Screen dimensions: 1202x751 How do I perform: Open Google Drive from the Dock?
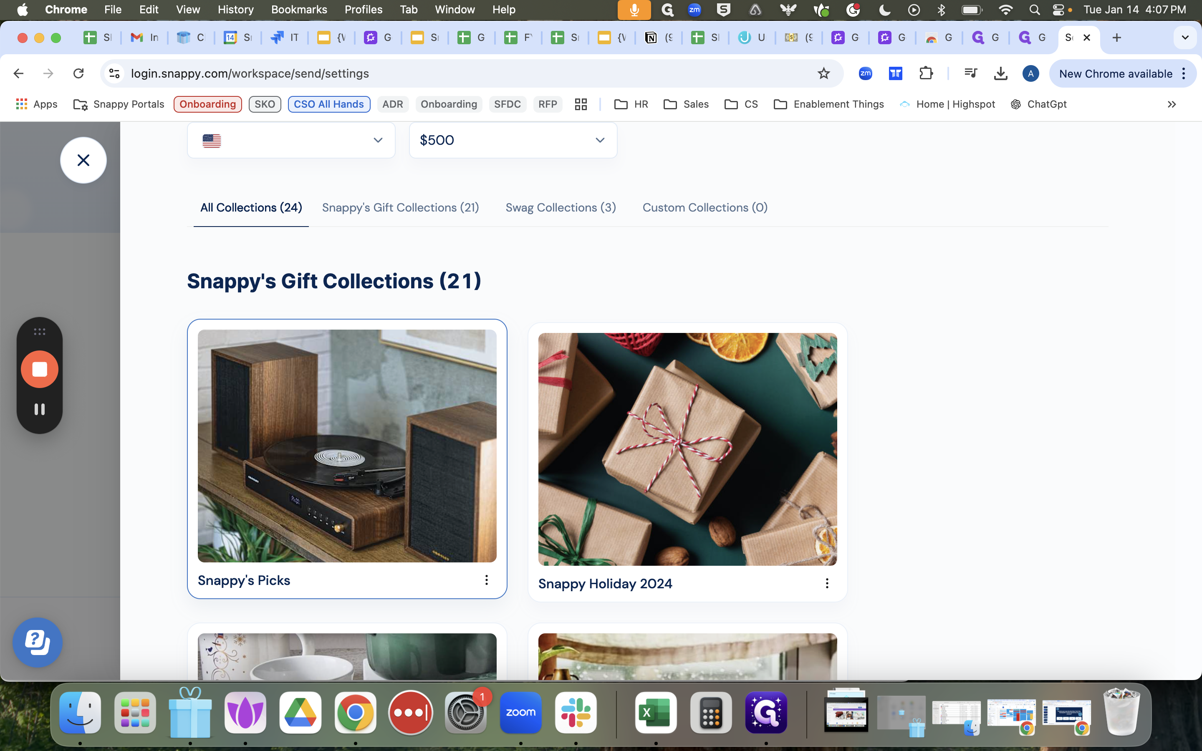click(300, 712)
